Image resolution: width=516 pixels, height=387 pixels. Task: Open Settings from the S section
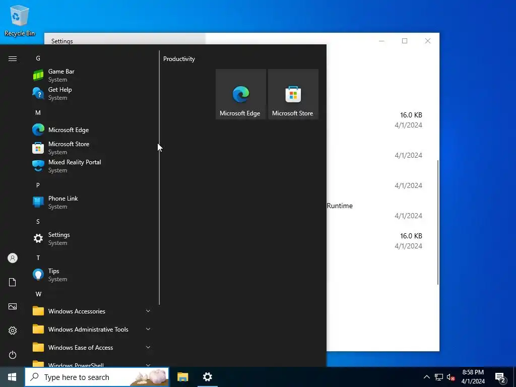click(92, 238)
